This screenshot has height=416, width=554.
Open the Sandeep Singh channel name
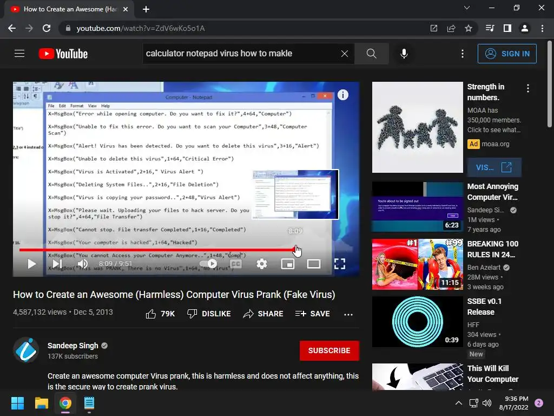pyautogui.click(x=73, y=346)
